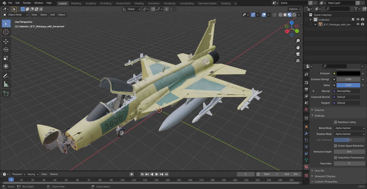Enable Screen Space Refraction checkbox
The image size is (367, 189).
pos(336,146)
